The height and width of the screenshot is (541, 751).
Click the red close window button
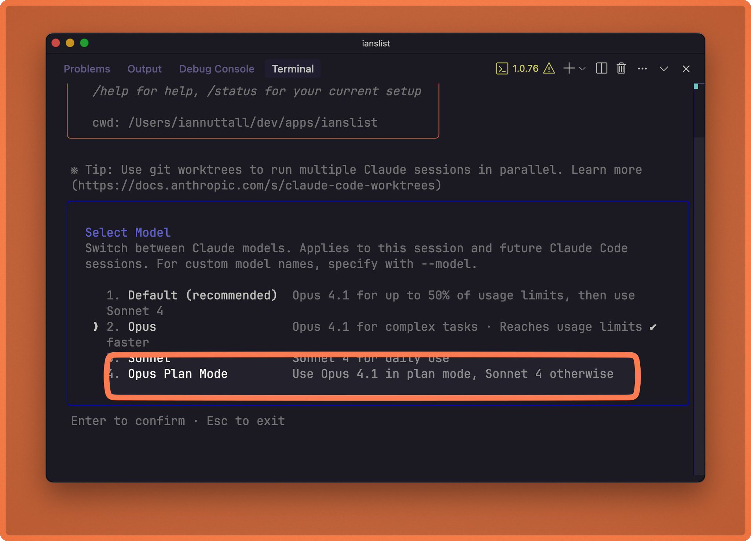pos(56,43)
